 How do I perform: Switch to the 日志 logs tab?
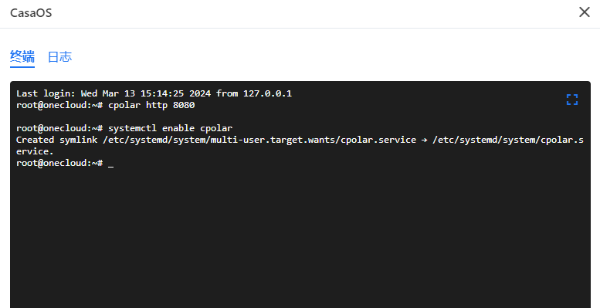(59, 57)
